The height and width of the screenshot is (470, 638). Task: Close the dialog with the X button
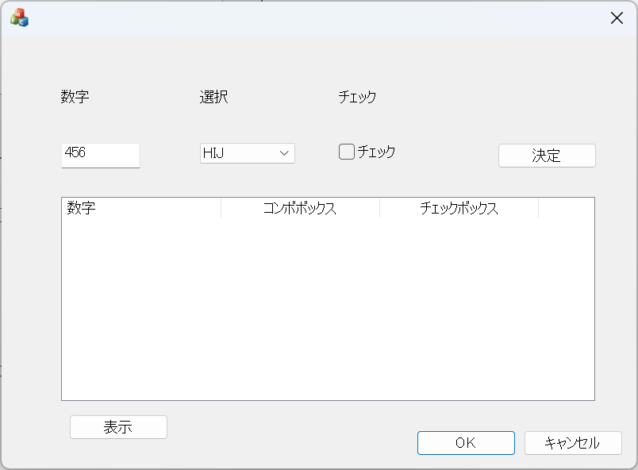[617, 18]
